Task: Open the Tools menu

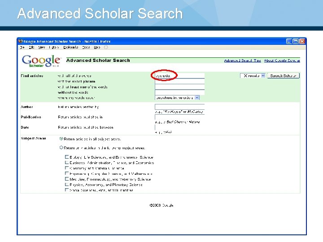Action: coord(86,48)
